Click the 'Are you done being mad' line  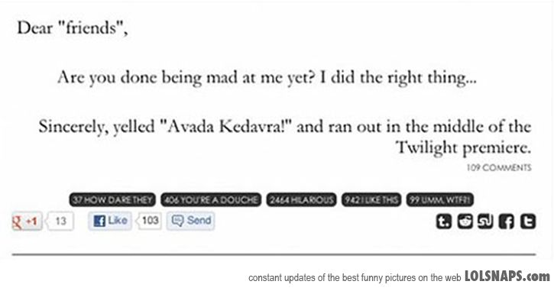point(267,78)
